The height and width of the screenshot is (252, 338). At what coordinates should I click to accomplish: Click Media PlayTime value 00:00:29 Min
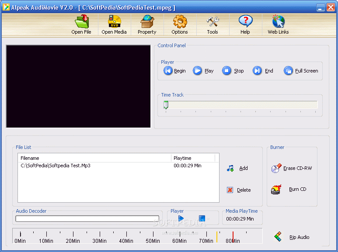240,219
